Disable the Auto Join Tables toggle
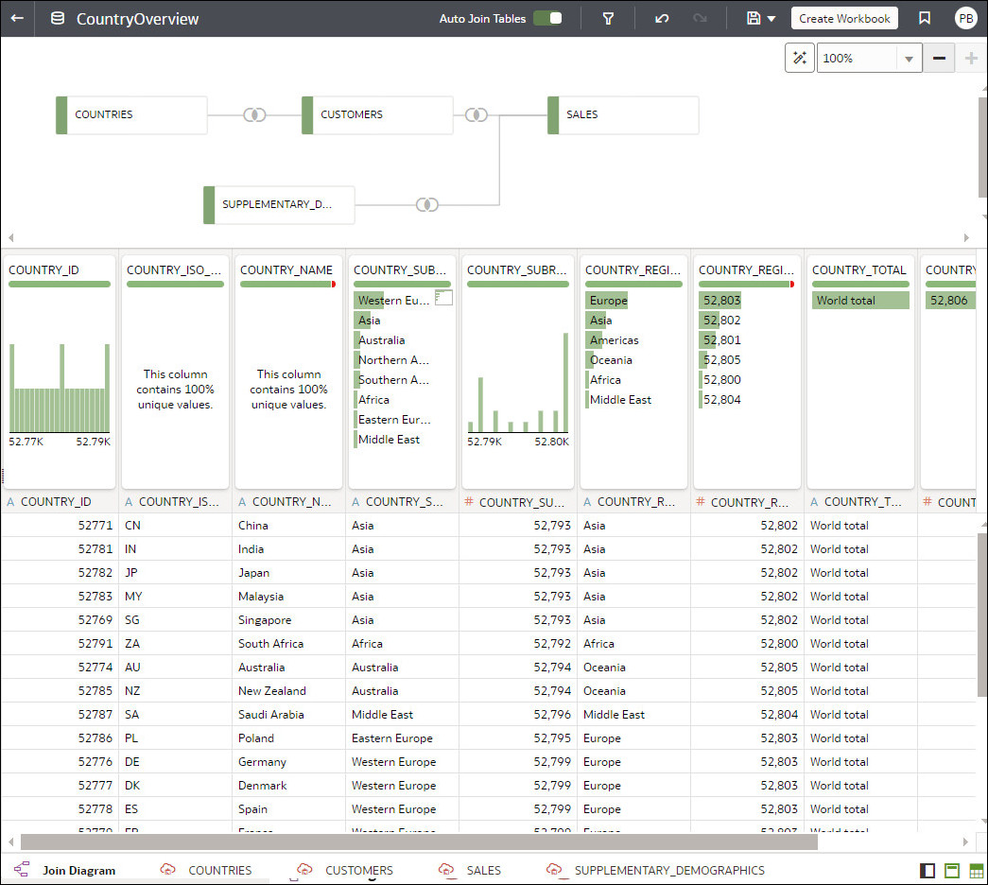Viewport: 988px width, 885px height. [551, 18]
